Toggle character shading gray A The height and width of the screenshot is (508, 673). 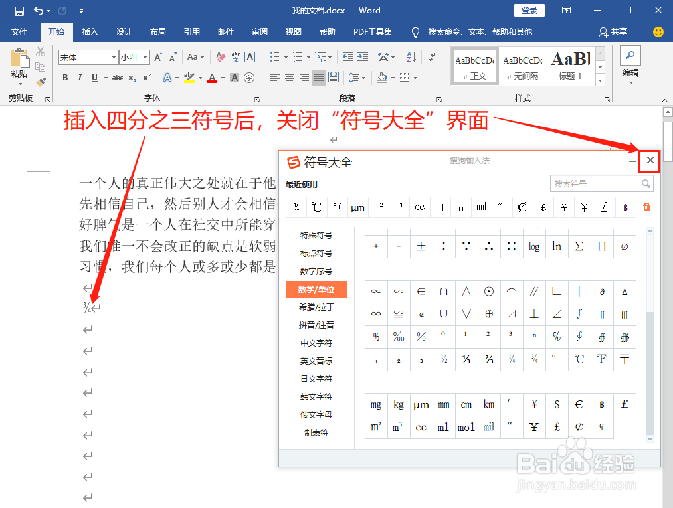click(235, 78)
